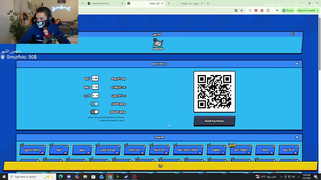Collapse the اعدادات اللعبة settings panel
Image resolution: width=321 pixels, height=180 pixels.
point(297,63)
